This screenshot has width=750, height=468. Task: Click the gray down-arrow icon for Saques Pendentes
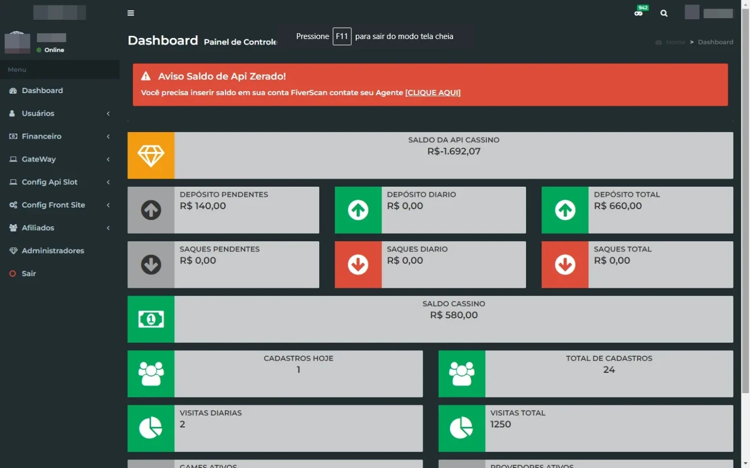[151, 265]
